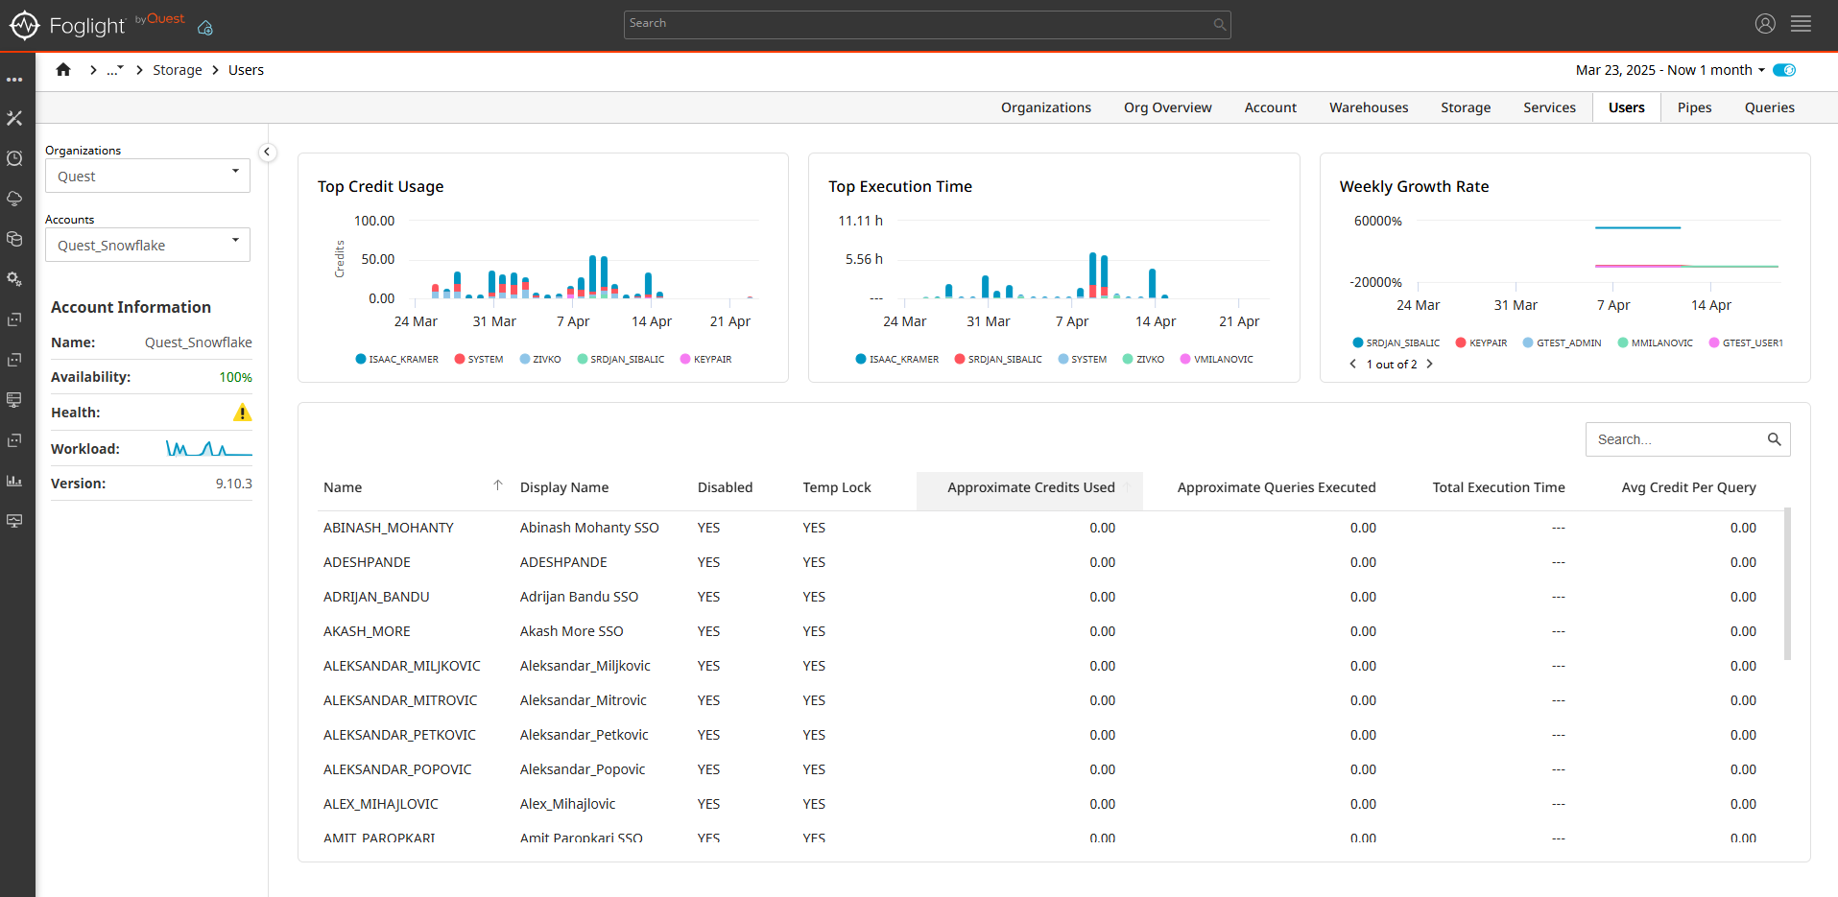Screen dimensions: 1838x897
Task: Switch to the Org Overview tab
Action: 1167,107
